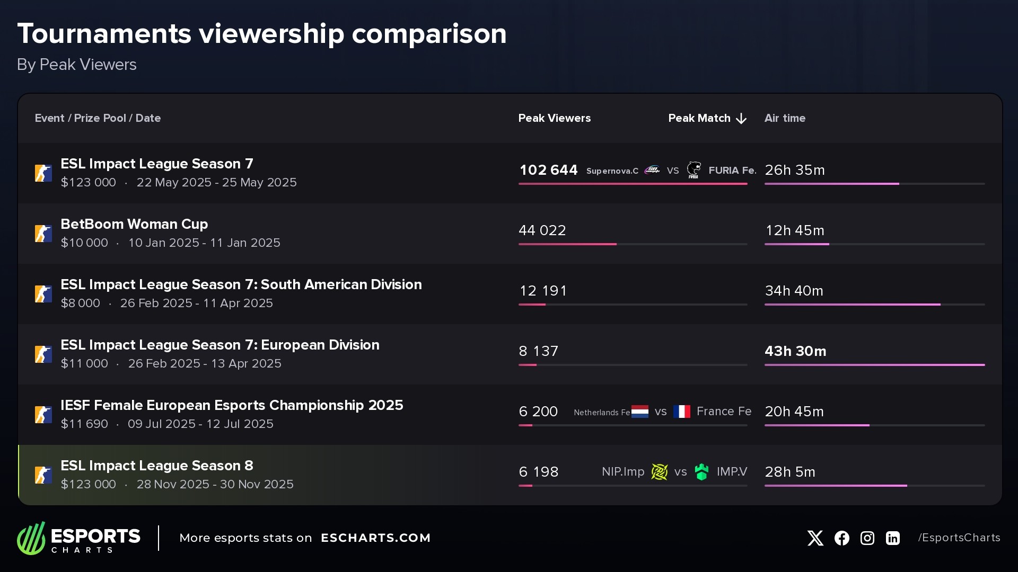This screenshot has width=1018, height=572.
Task: Click the IMP.V team logo
Action: click(703, 471)
